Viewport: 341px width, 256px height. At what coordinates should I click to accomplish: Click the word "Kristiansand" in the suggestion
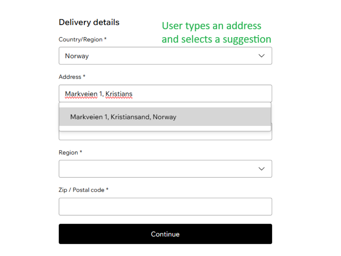[x=130, y=117]
